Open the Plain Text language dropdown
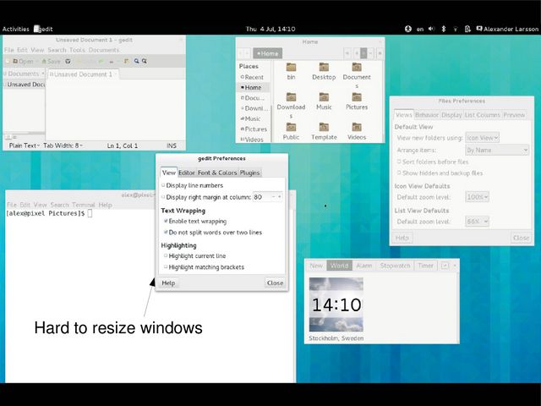The width and height of the screenshot is (541, 406). tap(25, 145)
